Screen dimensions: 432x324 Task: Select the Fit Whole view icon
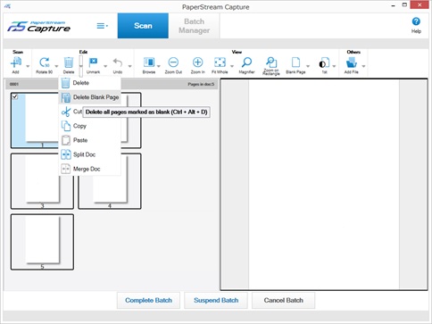tap(220, 62)
